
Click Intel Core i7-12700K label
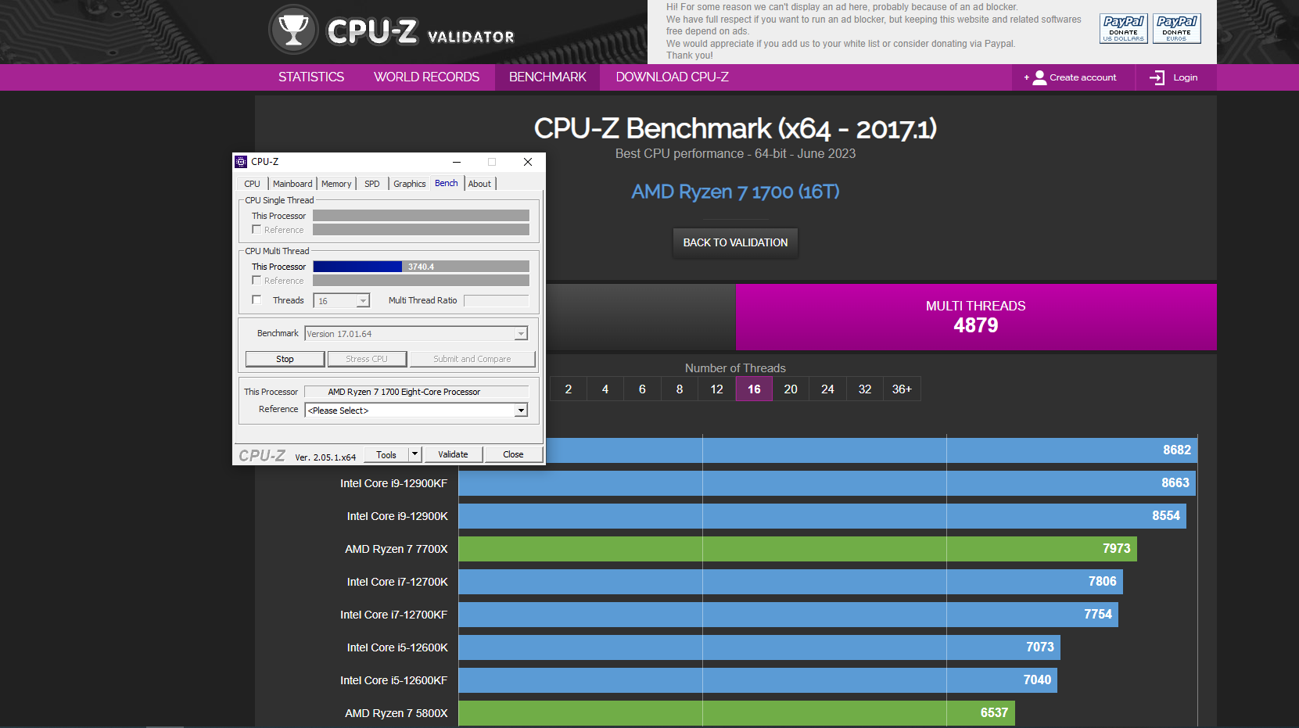click(x=397, y=582)
